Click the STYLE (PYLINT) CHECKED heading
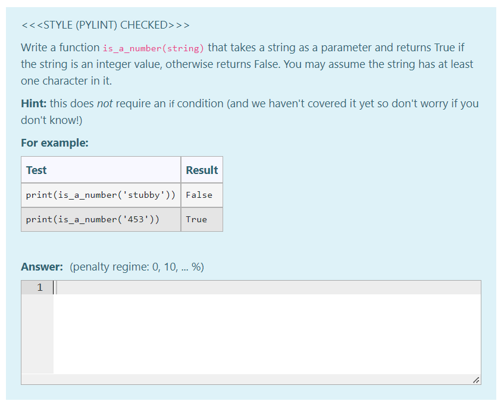504x401 pixels. pos(105,25)
